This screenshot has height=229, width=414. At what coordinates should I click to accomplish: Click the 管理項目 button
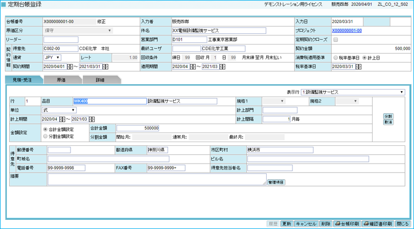click(276, 182)
